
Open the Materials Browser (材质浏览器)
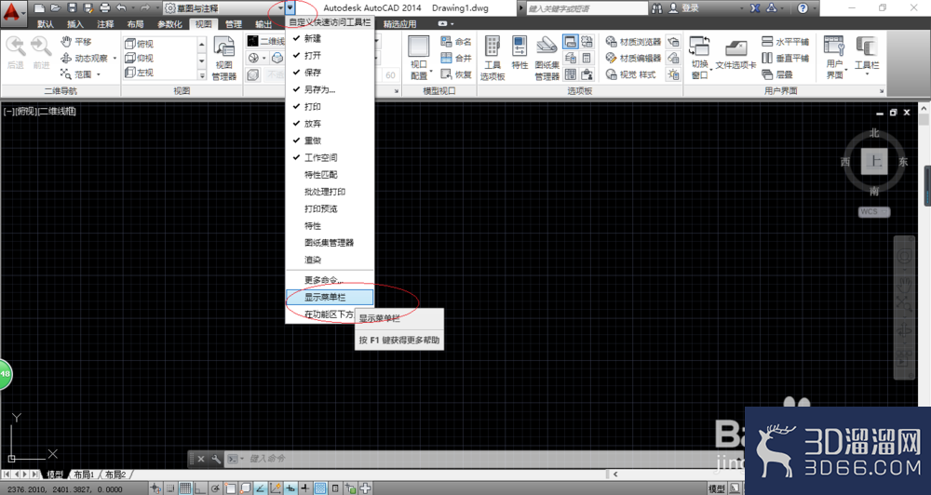point(633,42)
